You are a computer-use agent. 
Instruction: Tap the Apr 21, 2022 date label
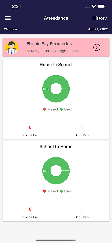point(98,29)
